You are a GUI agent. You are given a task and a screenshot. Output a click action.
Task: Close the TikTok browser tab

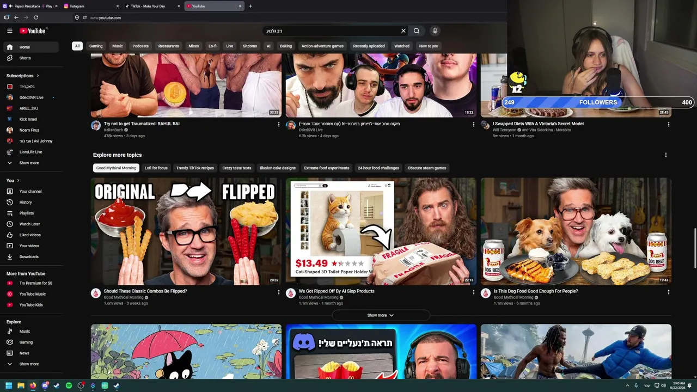[x=179, y=6]
